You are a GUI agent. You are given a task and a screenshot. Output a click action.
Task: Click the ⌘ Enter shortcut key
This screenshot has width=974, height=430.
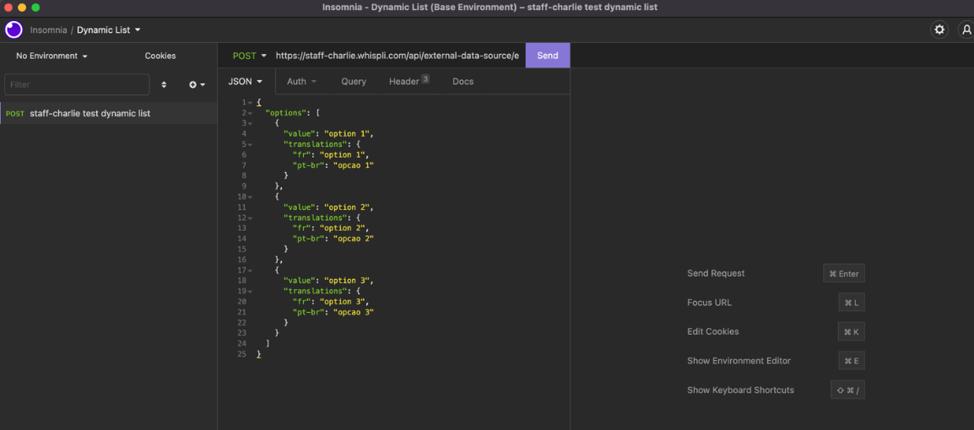(x=843, y=273)
